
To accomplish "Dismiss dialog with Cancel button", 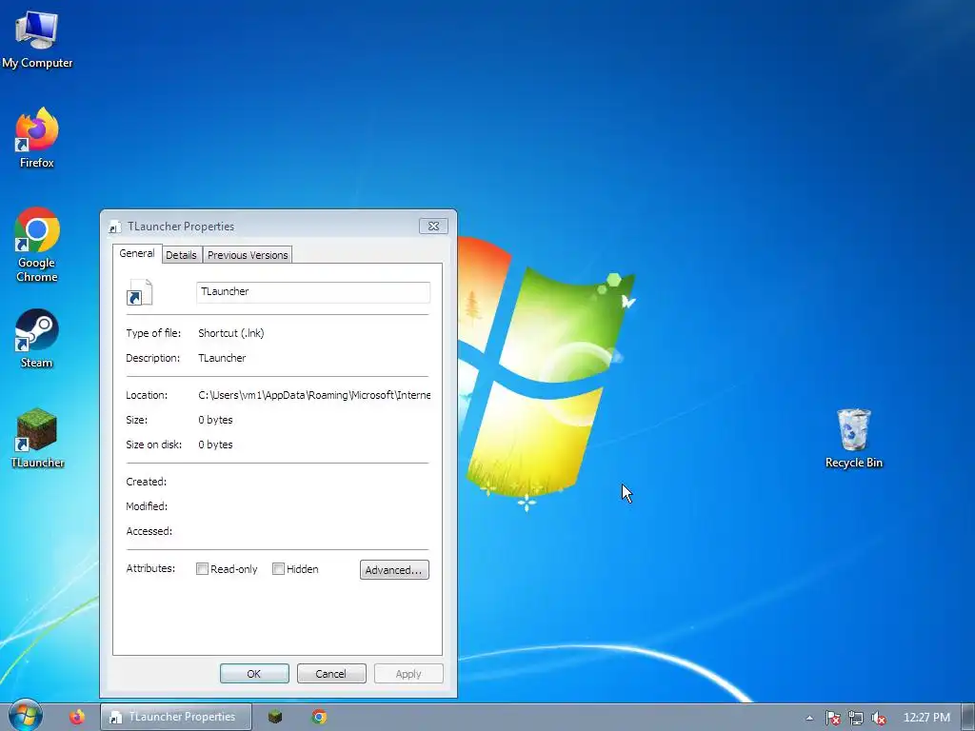I will click(331, 673).
